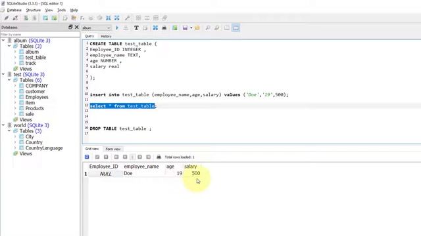Select the CountryLanguage table in tree
Viewport: 421px width, 236px height.
coord(44,148)
